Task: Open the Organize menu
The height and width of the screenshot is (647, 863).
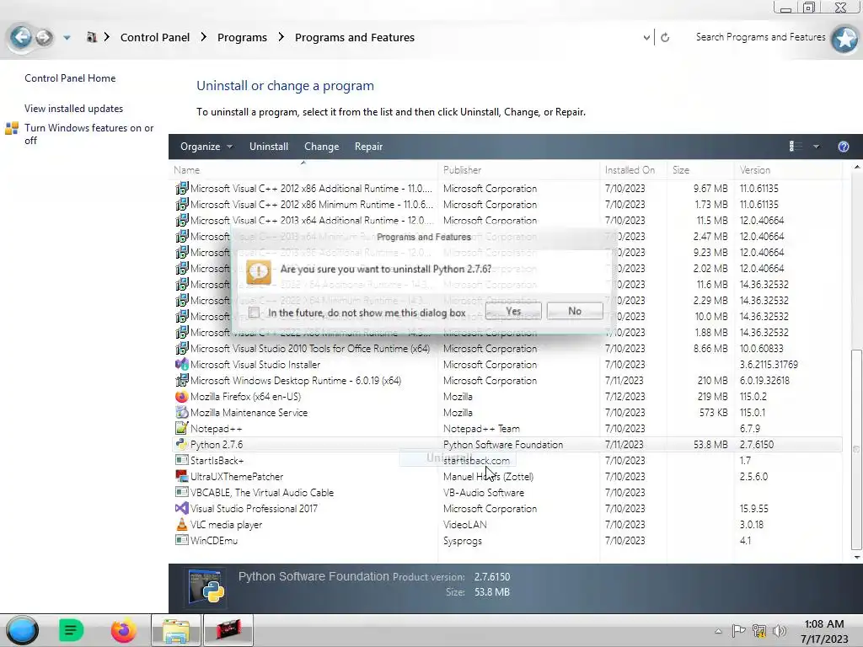Action: 206,147
